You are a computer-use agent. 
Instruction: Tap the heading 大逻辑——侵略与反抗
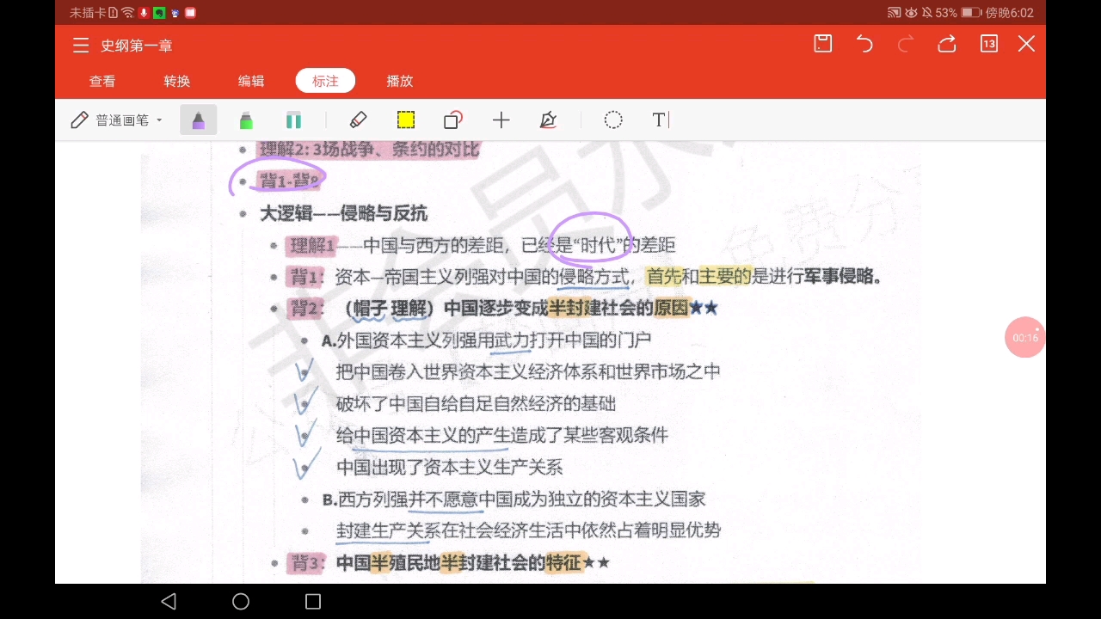point(344,213)
